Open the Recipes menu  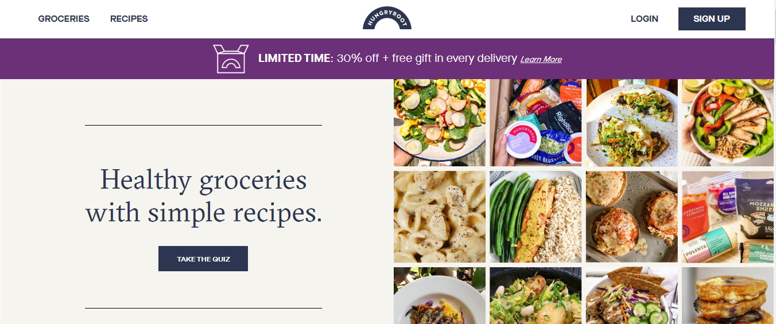click(x=129, y=19)
